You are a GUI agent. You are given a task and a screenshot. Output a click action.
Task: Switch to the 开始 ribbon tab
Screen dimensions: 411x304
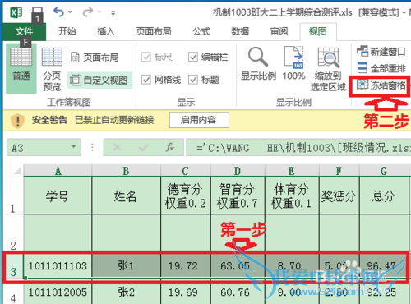tap(67, 31)
